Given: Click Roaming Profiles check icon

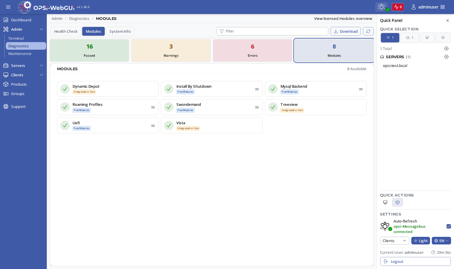Looking at the screenshot, I should pyautogui.click(x=65, y=107).
